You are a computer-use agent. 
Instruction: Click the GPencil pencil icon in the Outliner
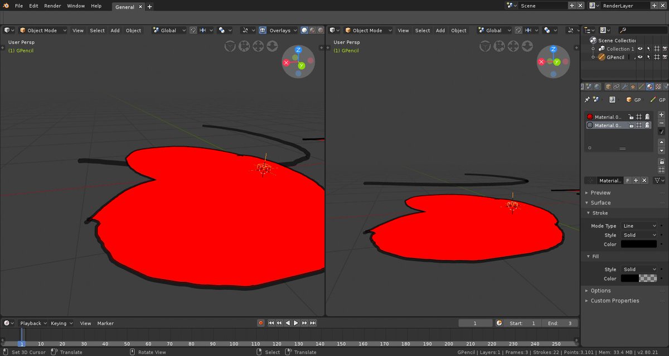602,57
